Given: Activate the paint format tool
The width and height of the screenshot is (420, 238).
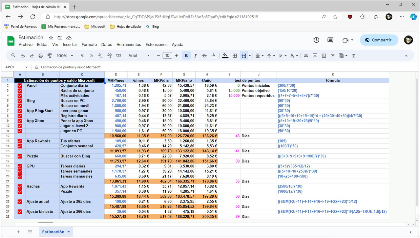Looking at the screenshot, I should (50, 55).
